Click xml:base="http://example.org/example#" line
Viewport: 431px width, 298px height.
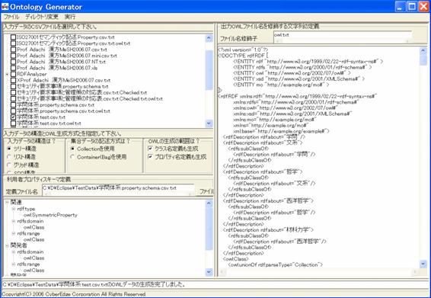pos(281,131)
